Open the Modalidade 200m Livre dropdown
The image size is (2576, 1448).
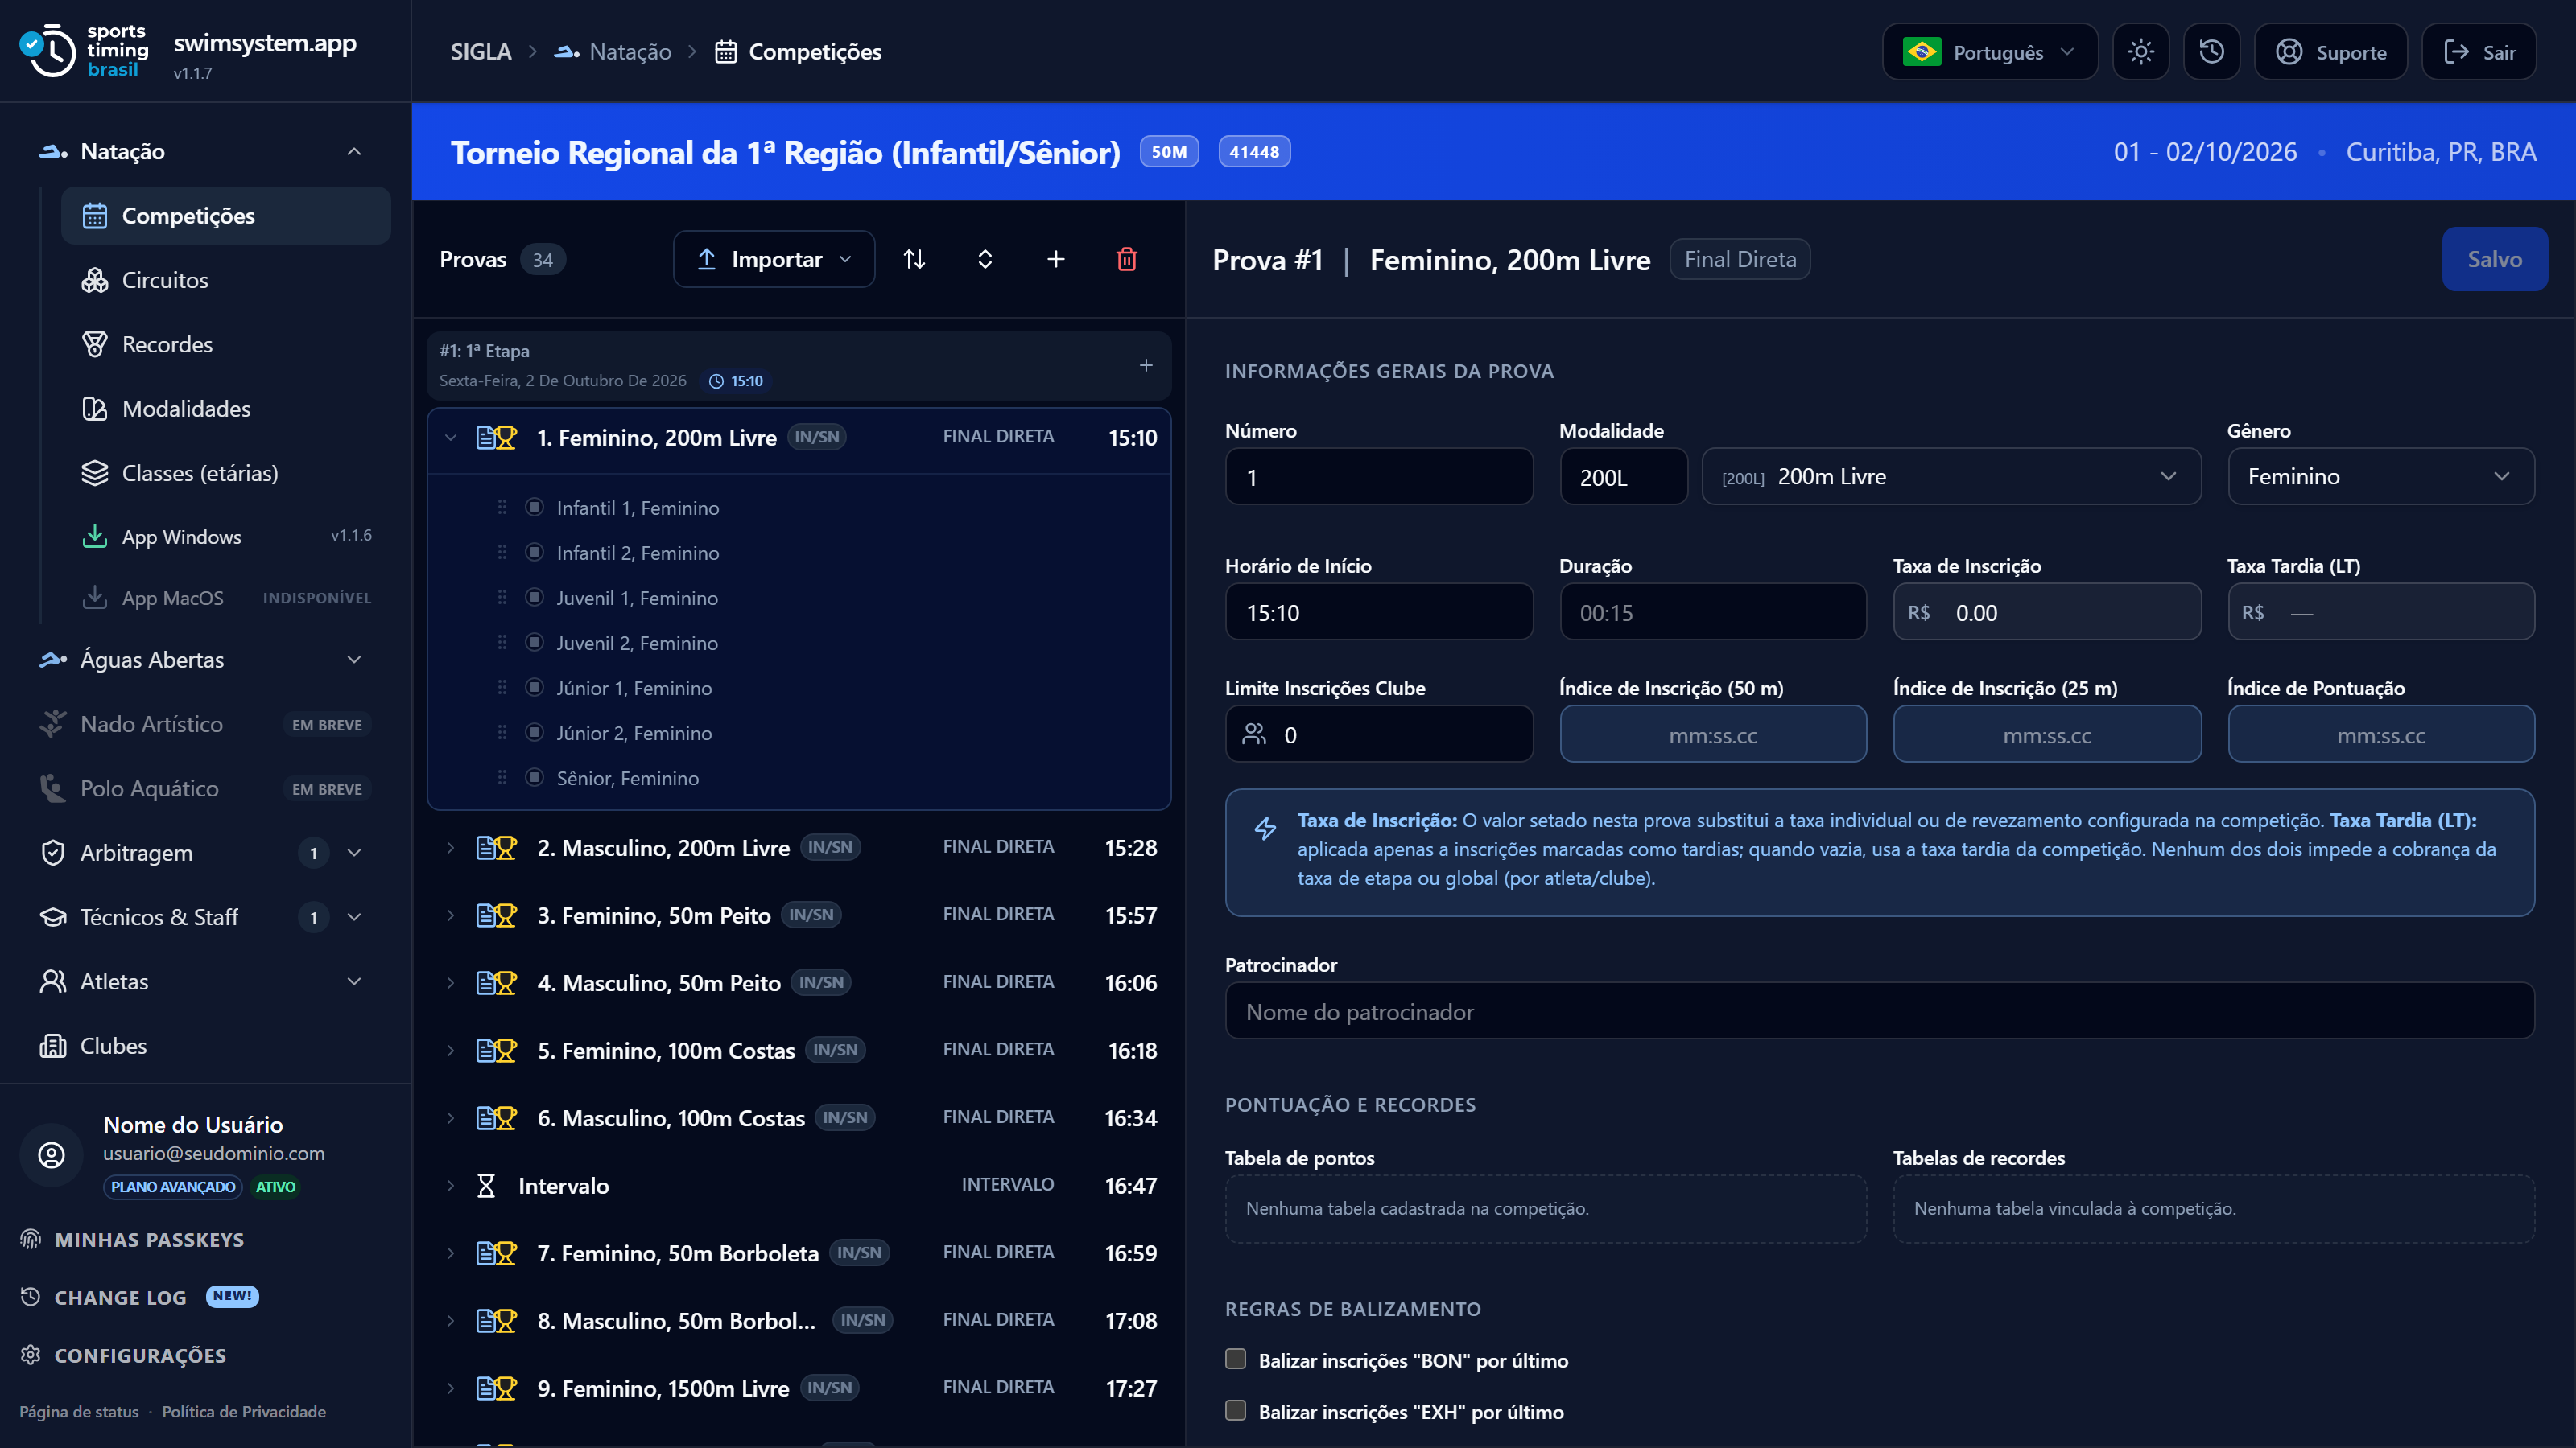pos(1951,477)
